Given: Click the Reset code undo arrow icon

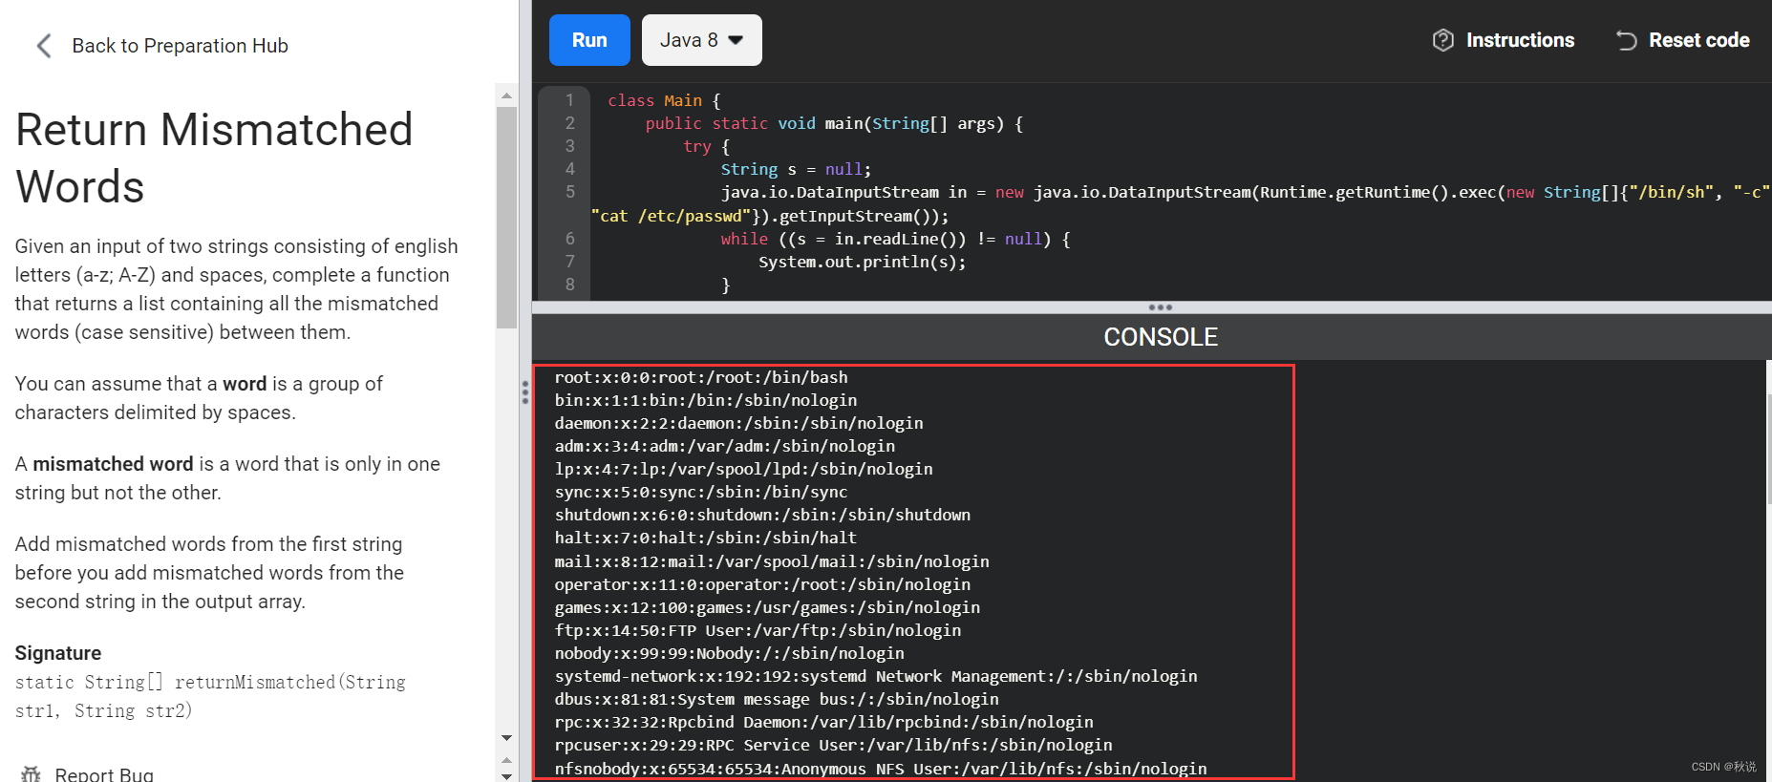Looking at the screenshot, I should (1626, 40).
